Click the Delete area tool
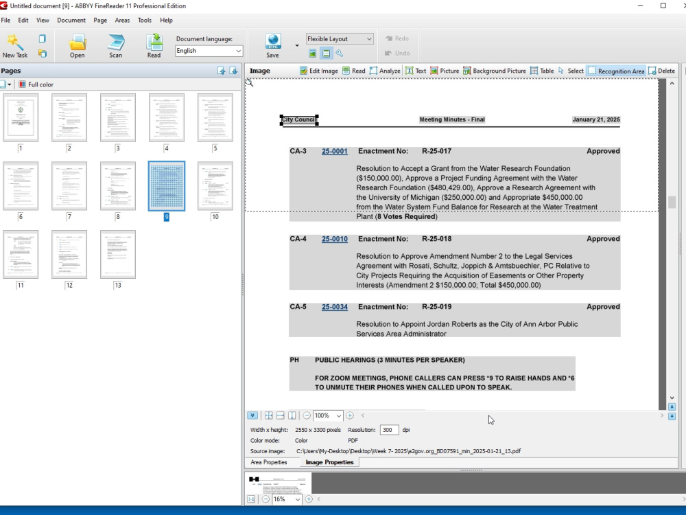Image resolution: width=686 pixels, height=515 pixels. [661, 71]
